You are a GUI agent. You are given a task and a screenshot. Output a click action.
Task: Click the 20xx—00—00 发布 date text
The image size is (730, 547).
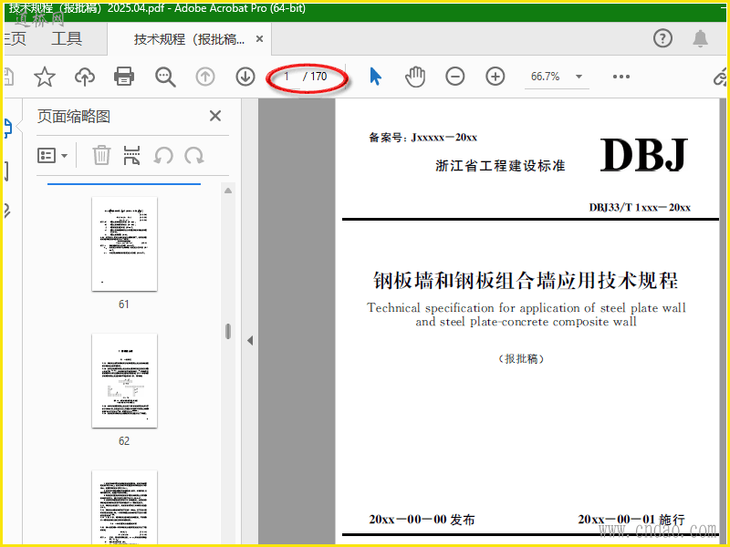[x=422, y=519]
